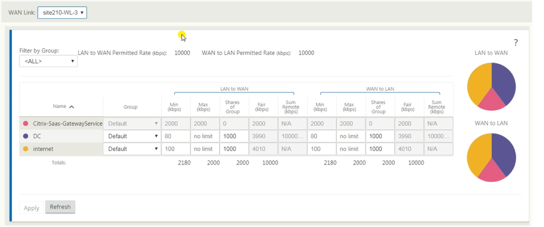Click the purple DC color dot
Image resolution: width=544 pixels, height=227 pixels.
tap(25, 136)
